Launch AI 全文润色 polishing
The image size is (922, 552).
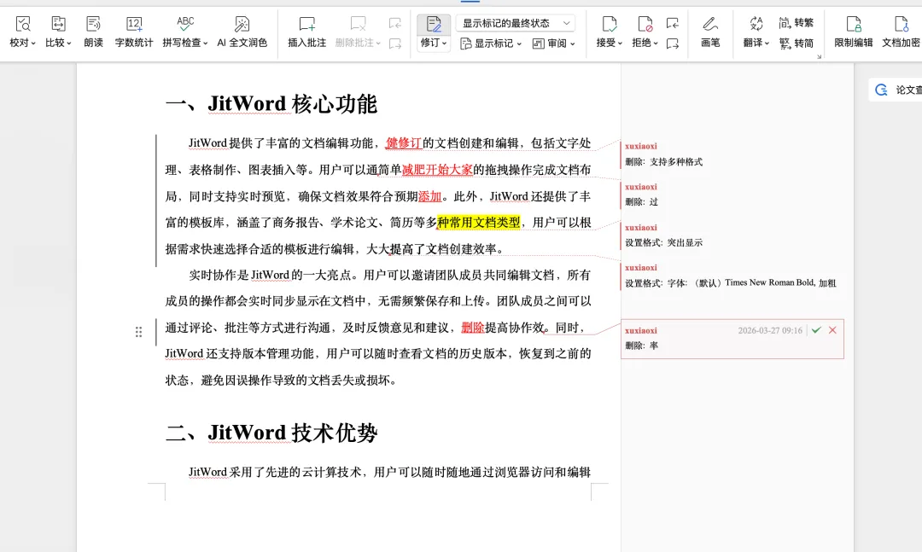[242, 32]
